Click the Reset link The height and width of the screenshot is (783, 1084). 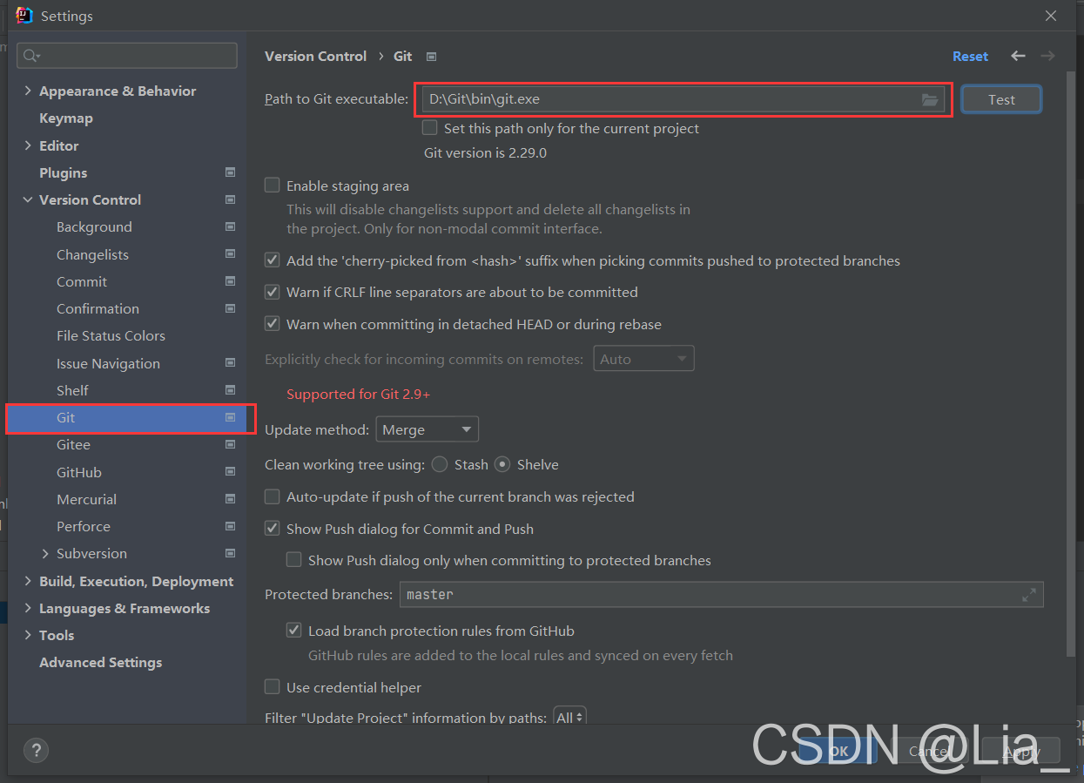tap(970, 56)
